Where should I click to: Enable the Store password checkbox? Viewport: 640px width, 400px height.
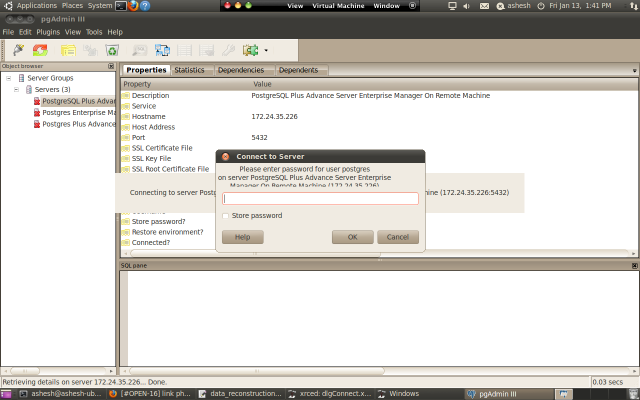point(225,216)
